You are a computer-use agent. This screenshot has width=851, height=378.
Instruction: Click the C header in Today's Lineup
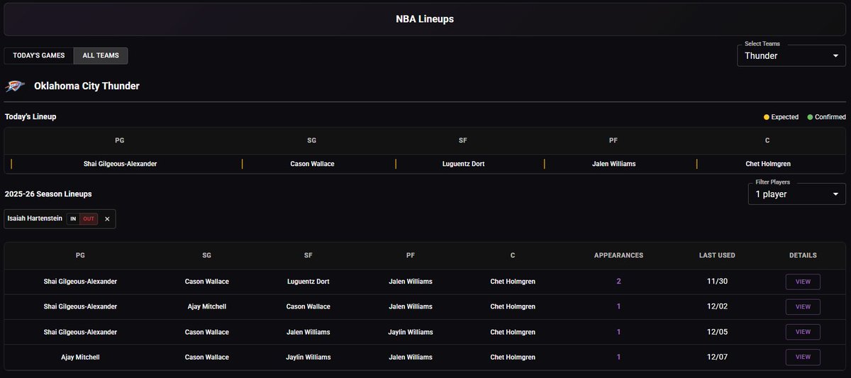767,140
